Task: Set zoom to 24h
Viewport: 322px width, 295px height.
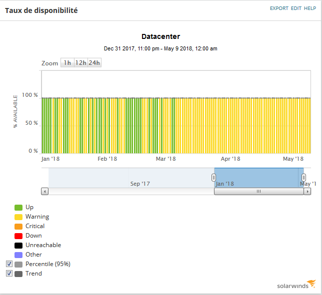Action: pos(94,63)
